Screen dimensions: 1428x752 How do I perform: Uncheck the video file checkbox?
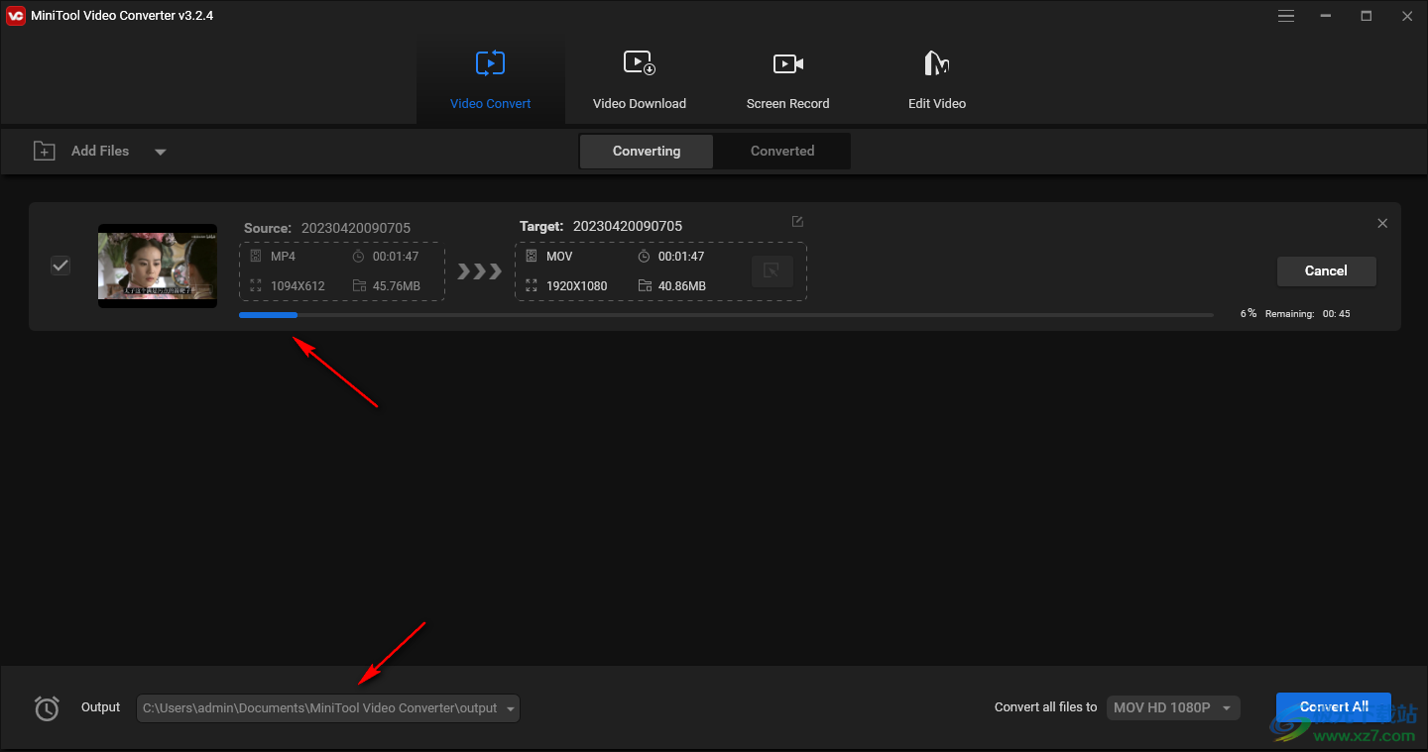[60, 266]
